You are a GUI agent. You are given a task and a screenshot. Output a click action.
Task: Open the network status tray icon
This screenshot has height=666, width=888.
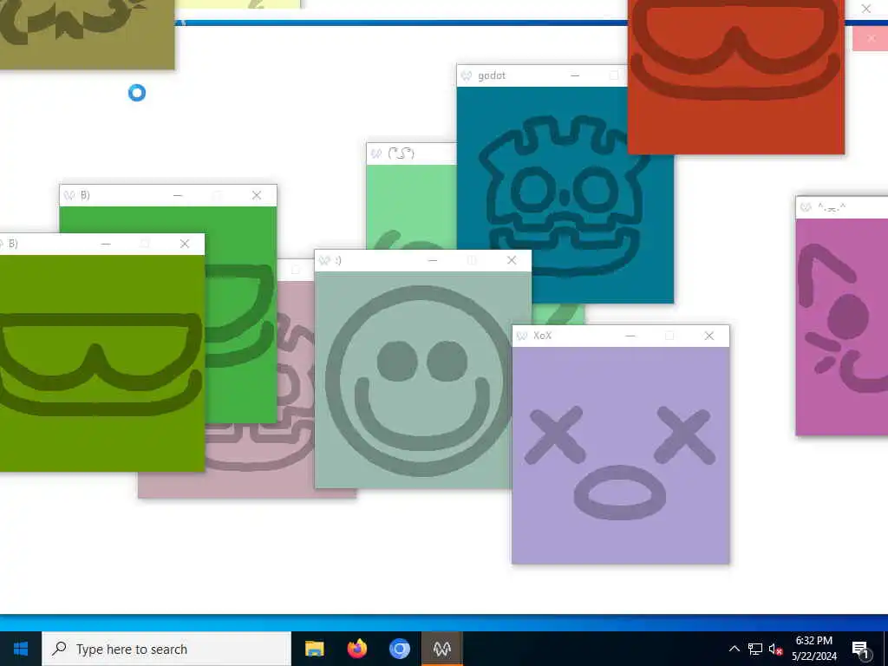coord(755,649)
